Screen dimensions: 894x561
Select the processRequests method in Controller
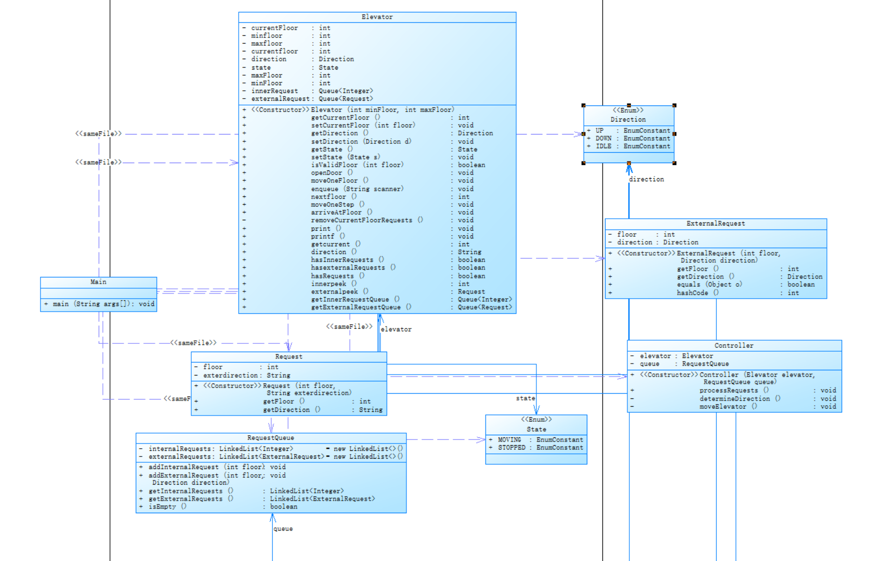click(733, 391)
